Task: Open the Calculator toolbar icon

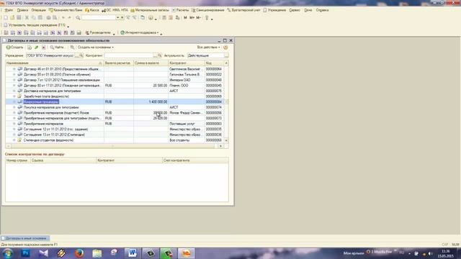Action: tap(164, 17)
